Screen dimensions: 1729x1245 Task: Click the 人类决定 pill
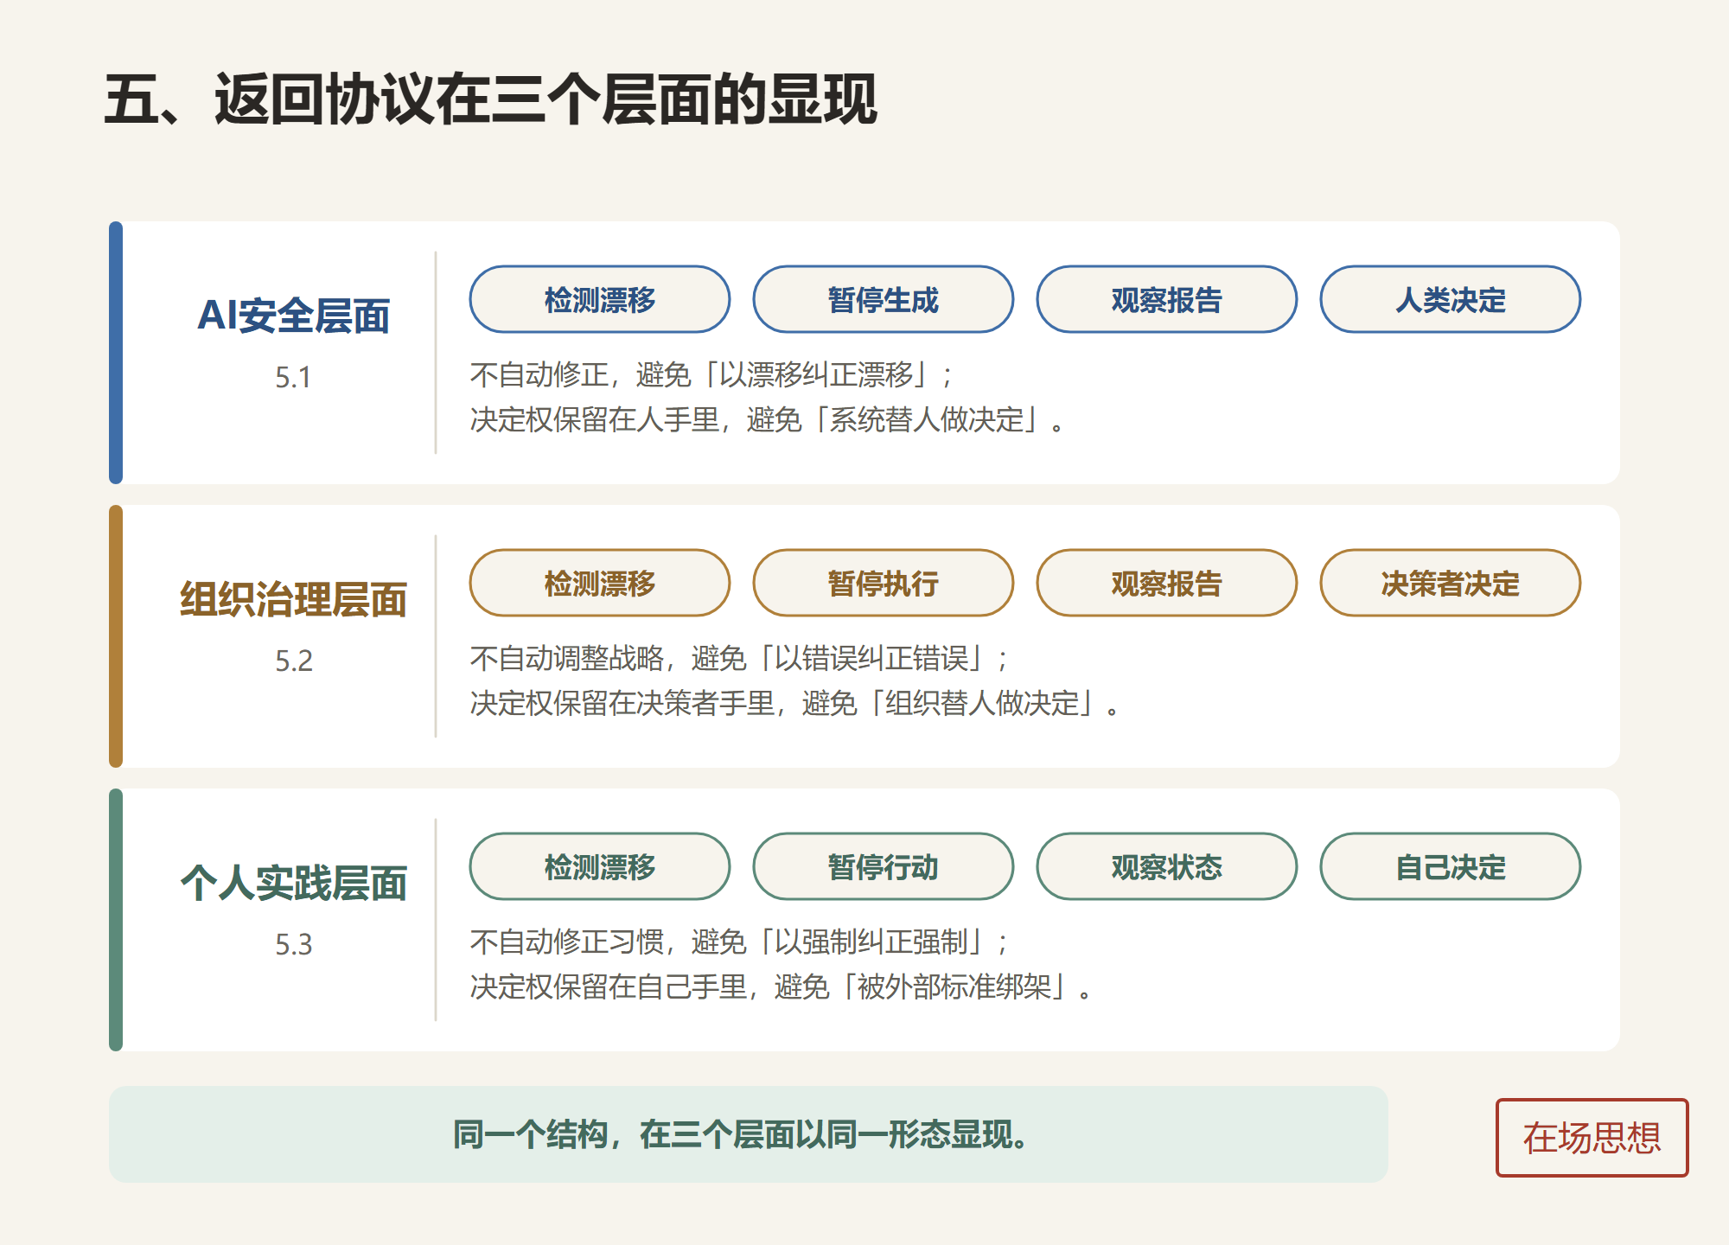coord(1451,299)
